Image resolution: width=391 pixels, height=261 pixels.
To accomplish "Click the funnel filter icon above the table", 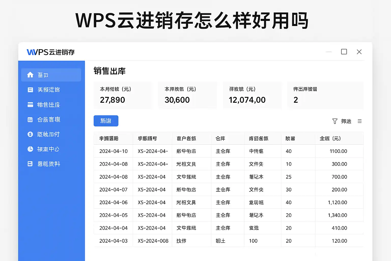I will point(335,121).
